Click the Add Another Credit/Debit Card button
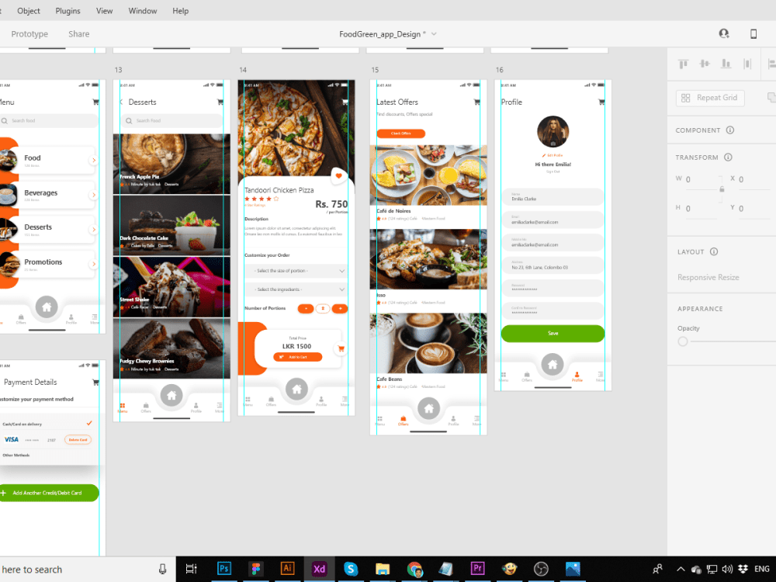The image size is (776, 582). tap(49, 493)
